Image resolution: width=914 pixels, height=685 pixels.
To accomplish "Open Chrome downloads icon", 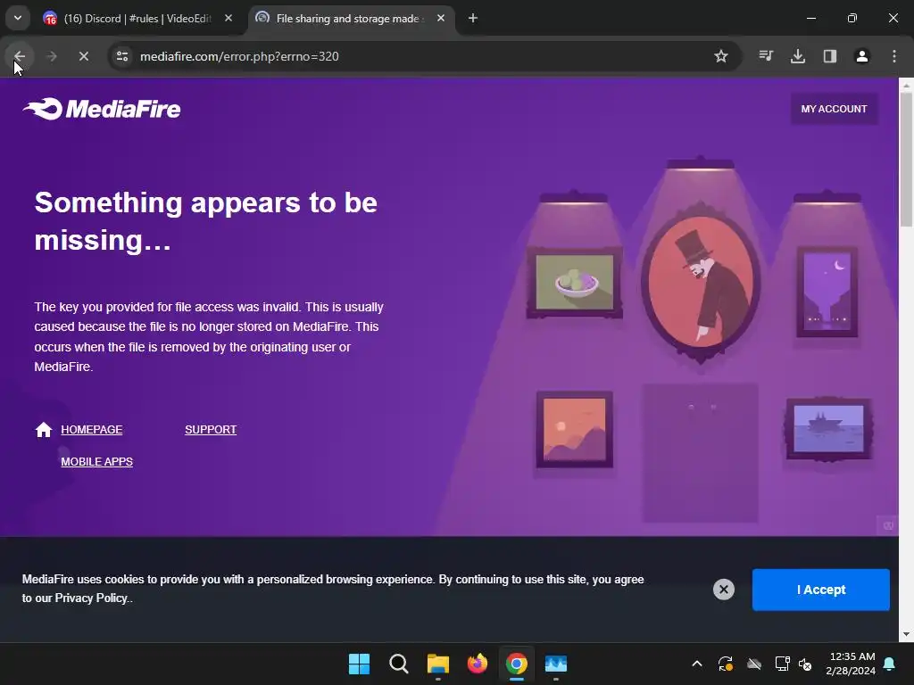I will [798, 56].
